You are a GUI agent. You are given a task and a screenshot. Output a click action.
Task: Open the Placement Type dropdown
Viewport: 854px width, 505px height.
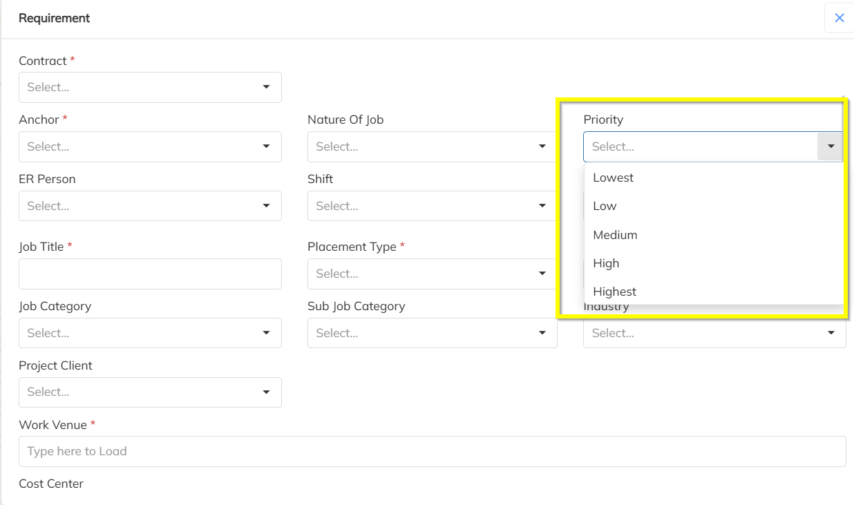tap(432, 274)
